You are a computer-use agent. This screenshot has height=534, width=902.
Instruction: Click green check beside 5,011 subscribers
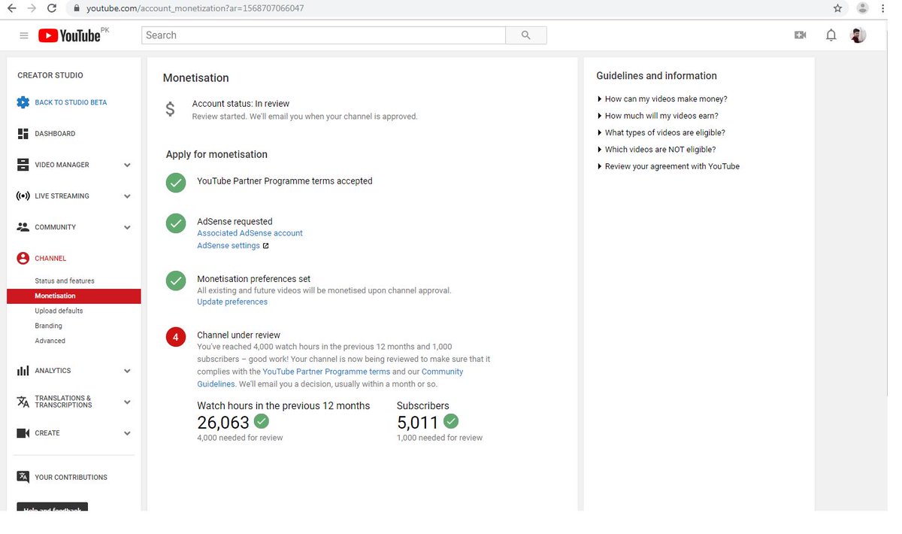(451, 421)
